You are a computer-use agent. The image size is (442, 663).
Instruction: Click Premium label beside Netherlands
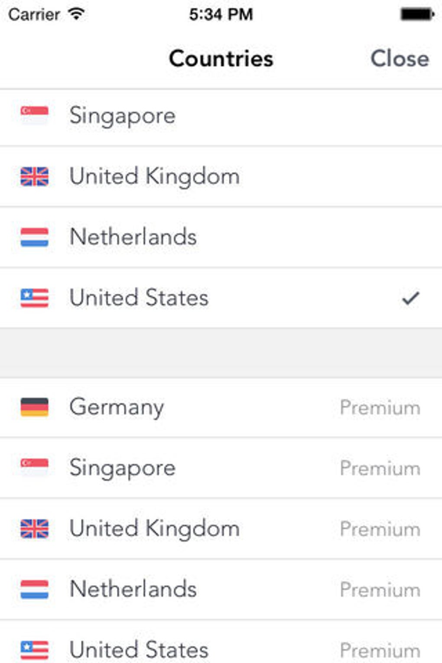[x=380, y=590]
